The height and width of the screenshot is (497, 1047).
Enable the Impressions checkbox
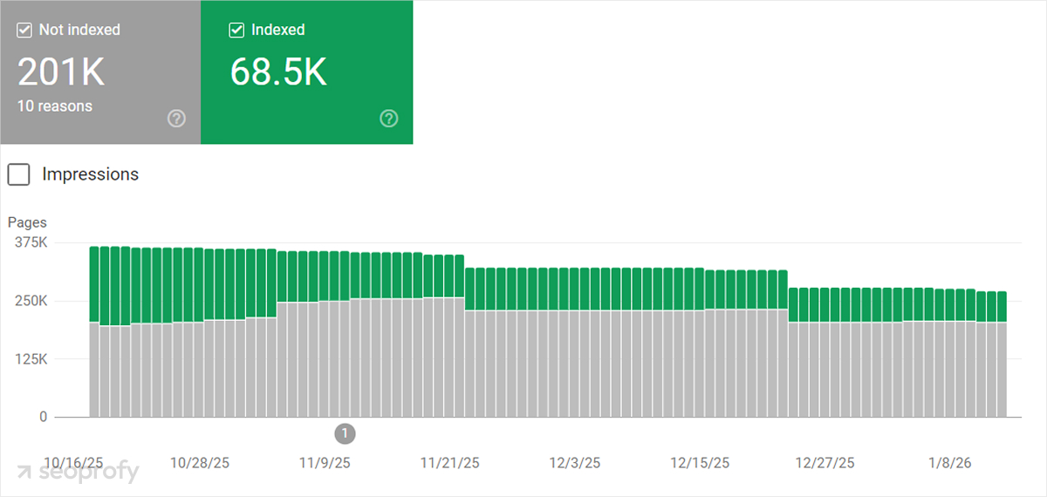click(18, 174)
